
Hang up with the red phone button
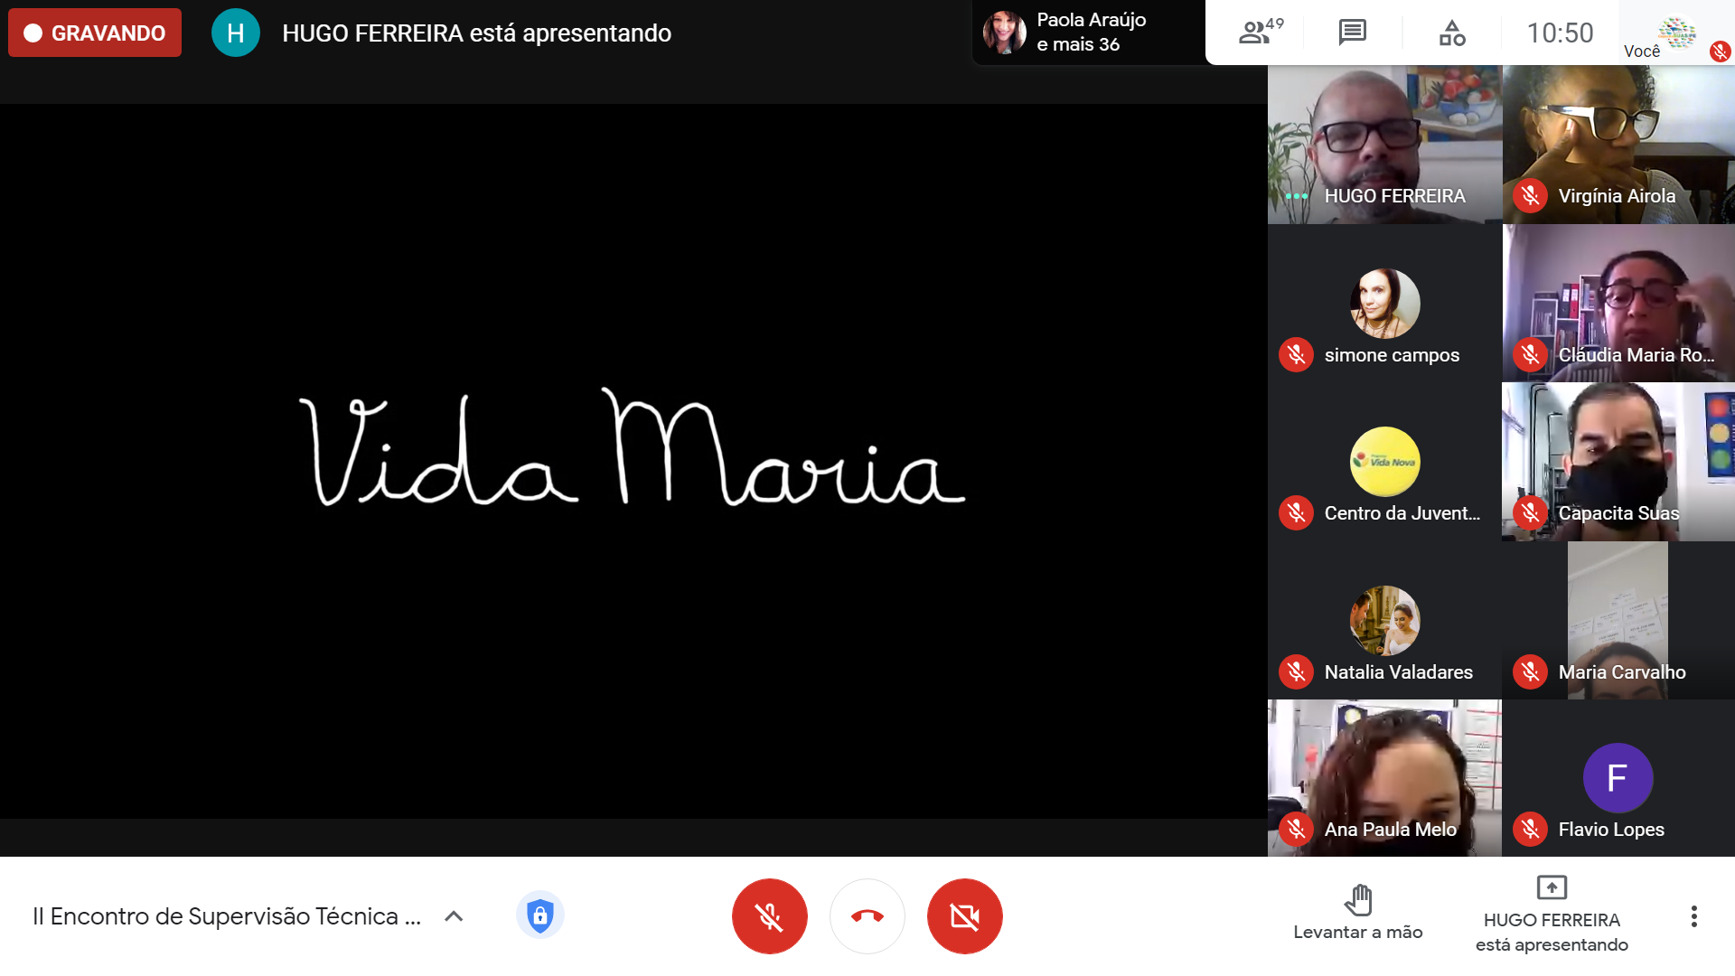(x=867, y=915)
